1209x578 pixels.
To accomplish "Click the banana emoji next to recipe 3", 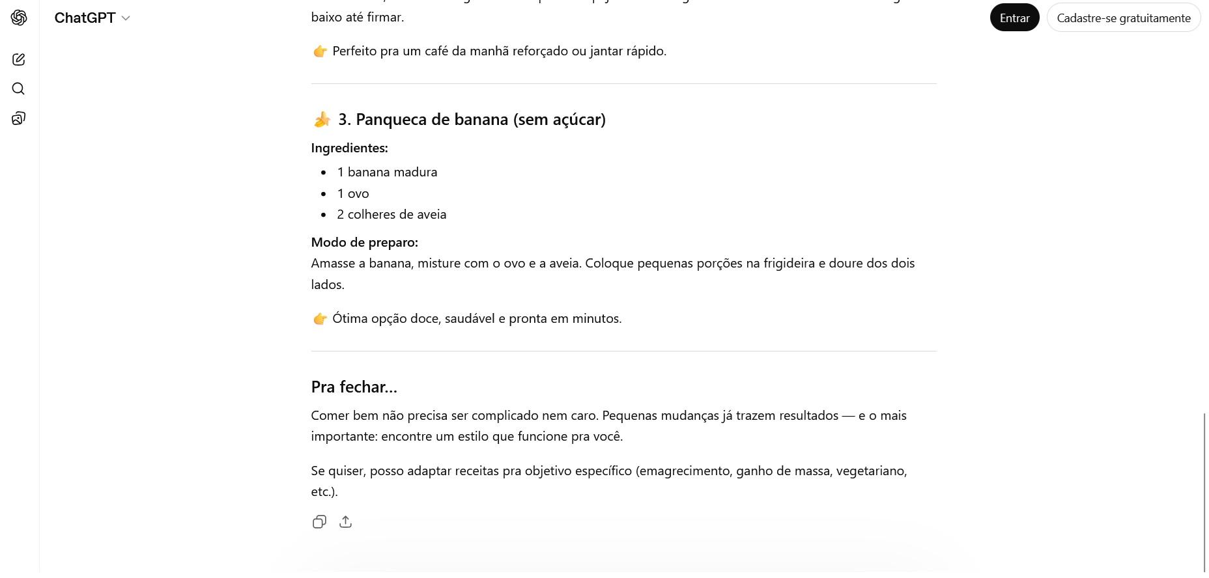I will click(x=321, y=118).
